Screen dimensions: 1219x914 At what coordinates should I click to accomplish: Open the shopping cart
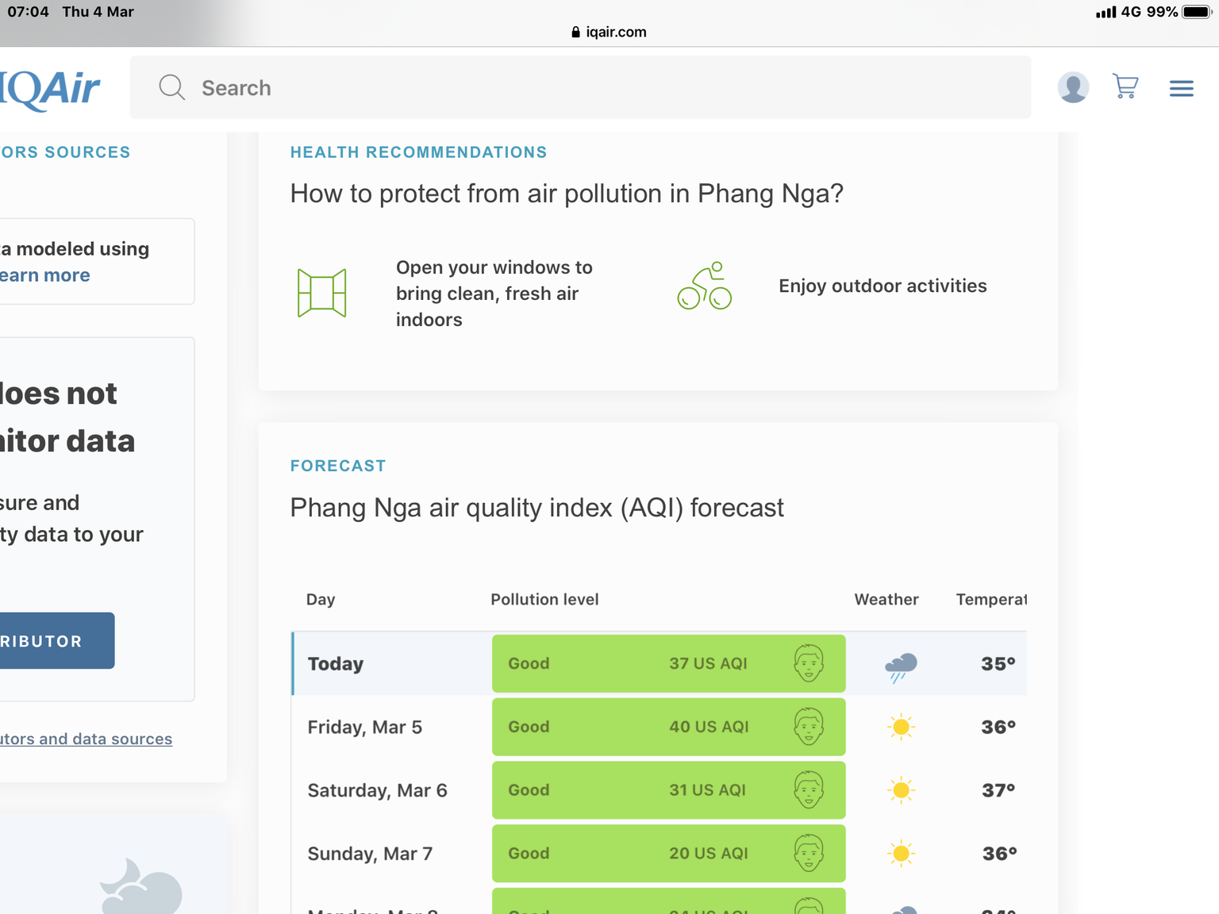click(1125, 86)
